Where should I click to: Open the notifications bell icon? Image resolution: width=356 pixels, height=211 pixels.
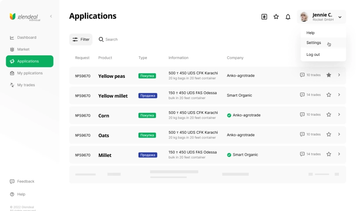click(288, 17)
